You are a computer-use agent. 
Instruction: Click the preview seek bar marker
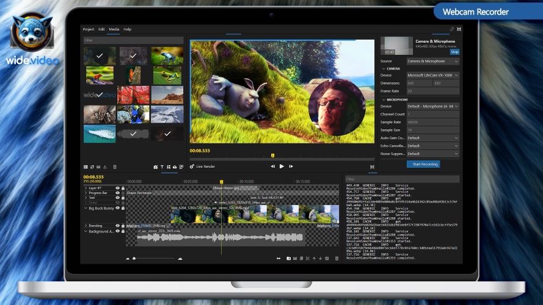(x=272, y=156)
